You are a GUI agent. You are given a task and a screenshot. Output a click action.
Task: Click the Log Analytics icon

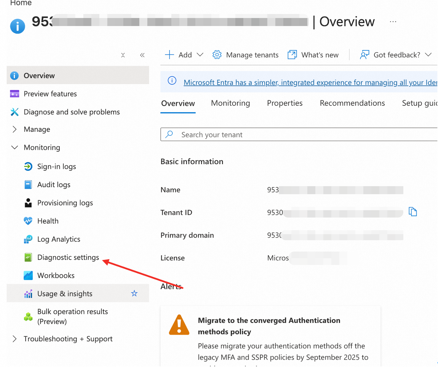click(x=28, y=239)
